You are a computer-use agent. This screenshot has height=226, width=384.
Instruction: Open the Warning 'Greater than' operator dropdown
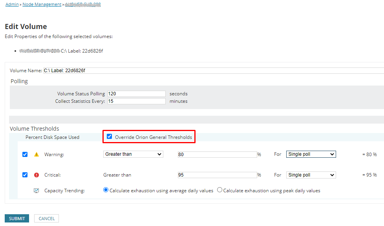tap(133, 154)
